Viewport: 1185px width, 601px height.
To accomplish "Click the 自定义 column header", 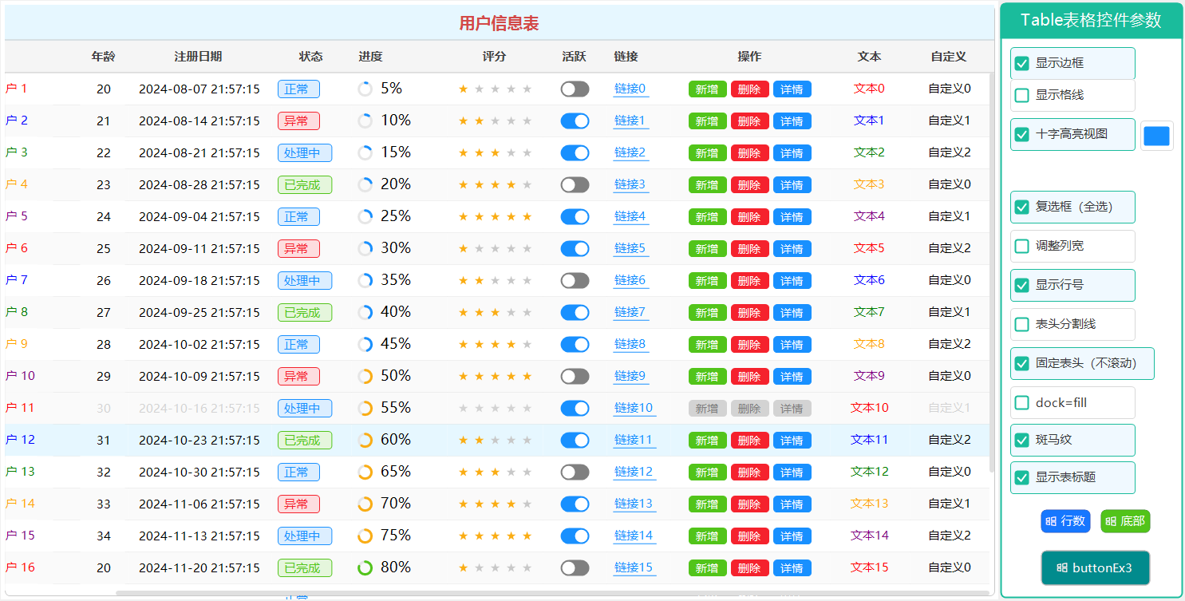I will (948, 57).
